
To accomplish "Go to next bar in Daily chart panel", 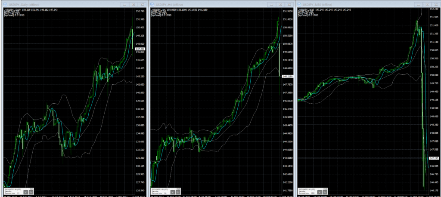I will (31, 192).
